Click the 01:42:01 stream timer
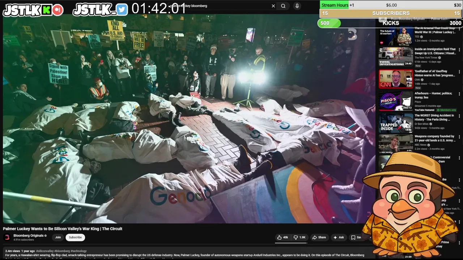 (x=158, y=9)
